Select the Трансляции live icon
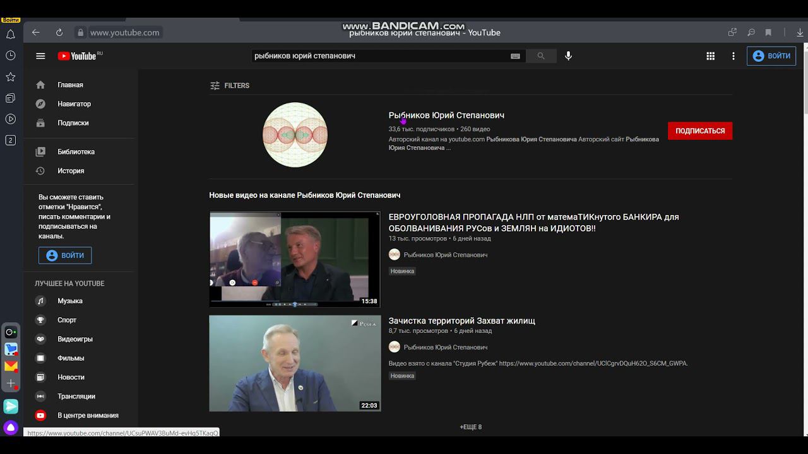Screen dimensions: 808x454 (x=40, y=397)
